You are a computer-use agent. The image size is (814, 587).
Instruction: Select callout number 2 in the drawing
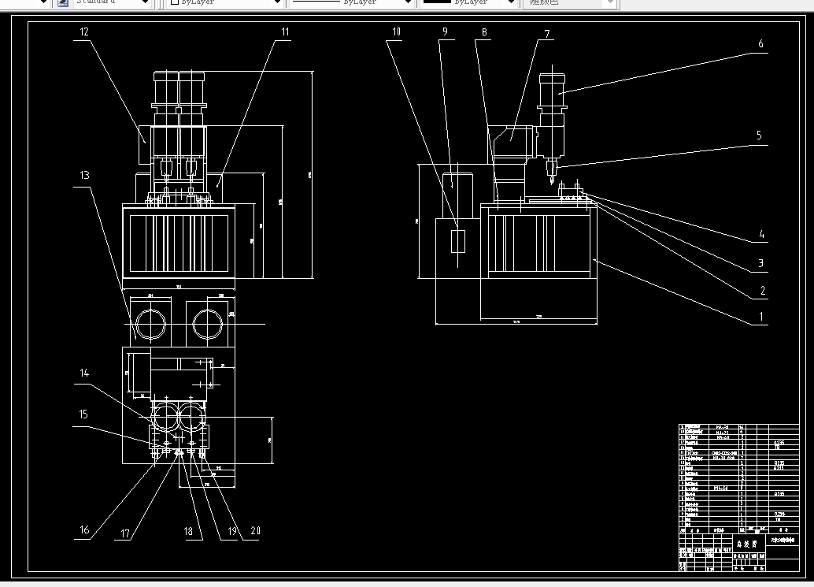pos(763,291)
